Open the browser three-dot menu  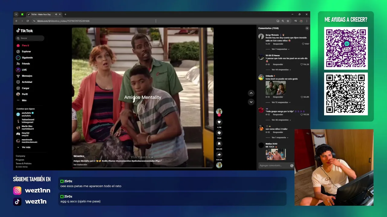point(307,21)
